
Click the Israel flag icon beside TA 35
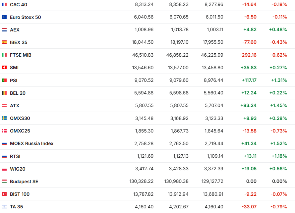pos(4,207)
